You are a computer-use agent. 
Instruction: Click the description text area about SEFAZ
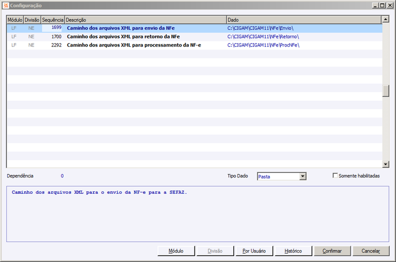[198, 214]
